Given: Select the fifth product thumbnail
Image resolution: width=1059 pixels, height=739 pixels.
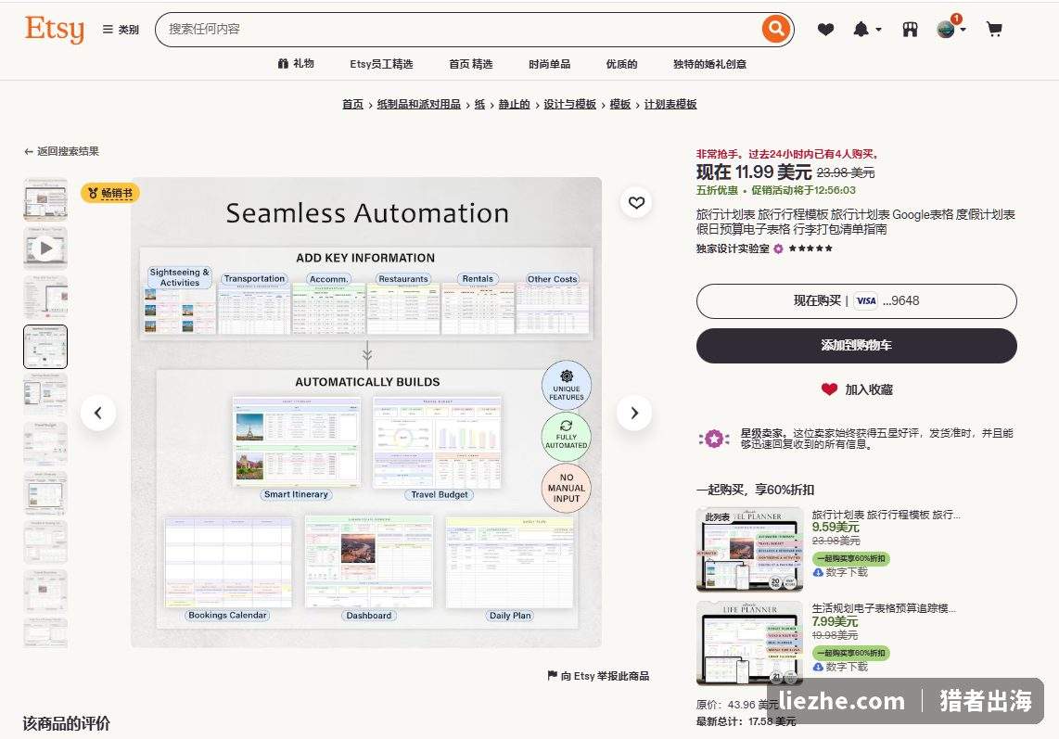Looking at the screenshot, I should (45, 395).
